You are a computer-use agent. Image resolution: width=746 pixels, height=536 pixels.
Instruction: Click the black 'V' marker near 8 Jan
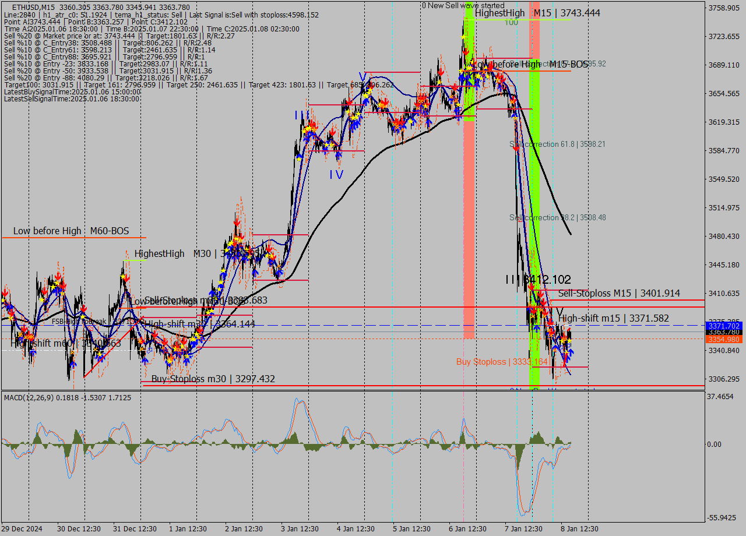pos(559,313)
